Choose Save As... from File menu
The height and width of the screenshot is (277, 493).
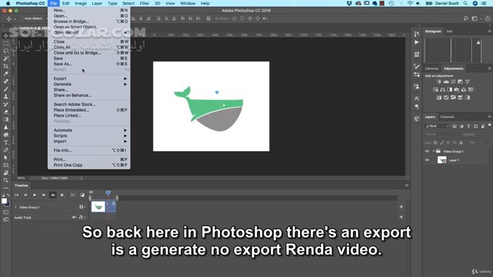(x=89, y=64)
